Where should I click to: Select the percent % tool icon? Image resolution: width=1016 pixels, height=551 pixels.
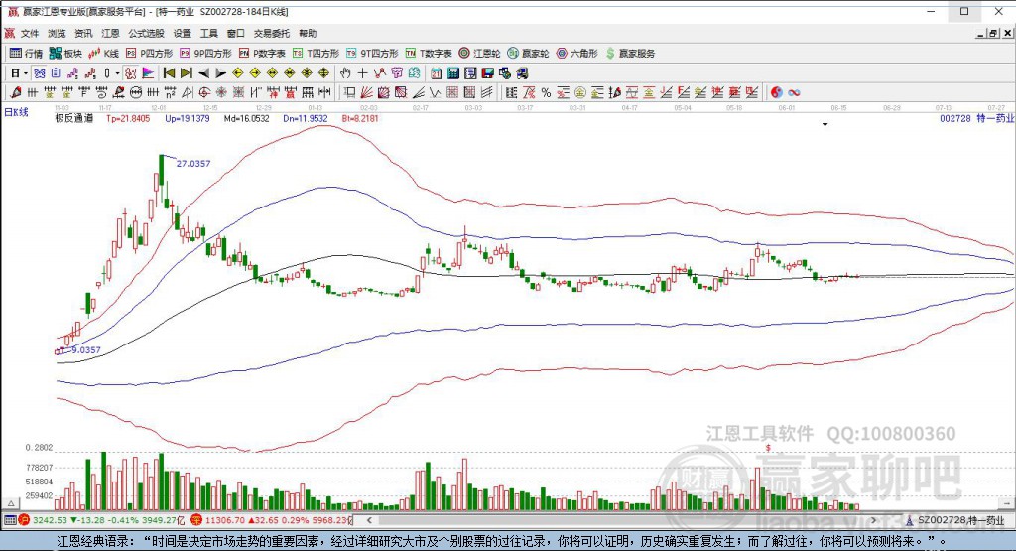(x=546, y=92)
